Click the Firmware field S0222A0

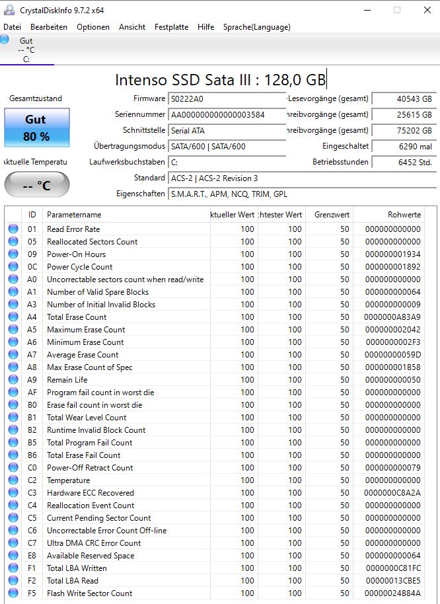pyautogui.click(x=227, y=99)
